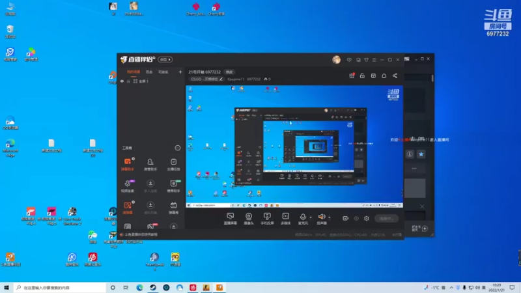Image resolution: width=521 pixels, height=293 pixels.
Task: Click the unlock padlock icon above preview
Action: 362,76
